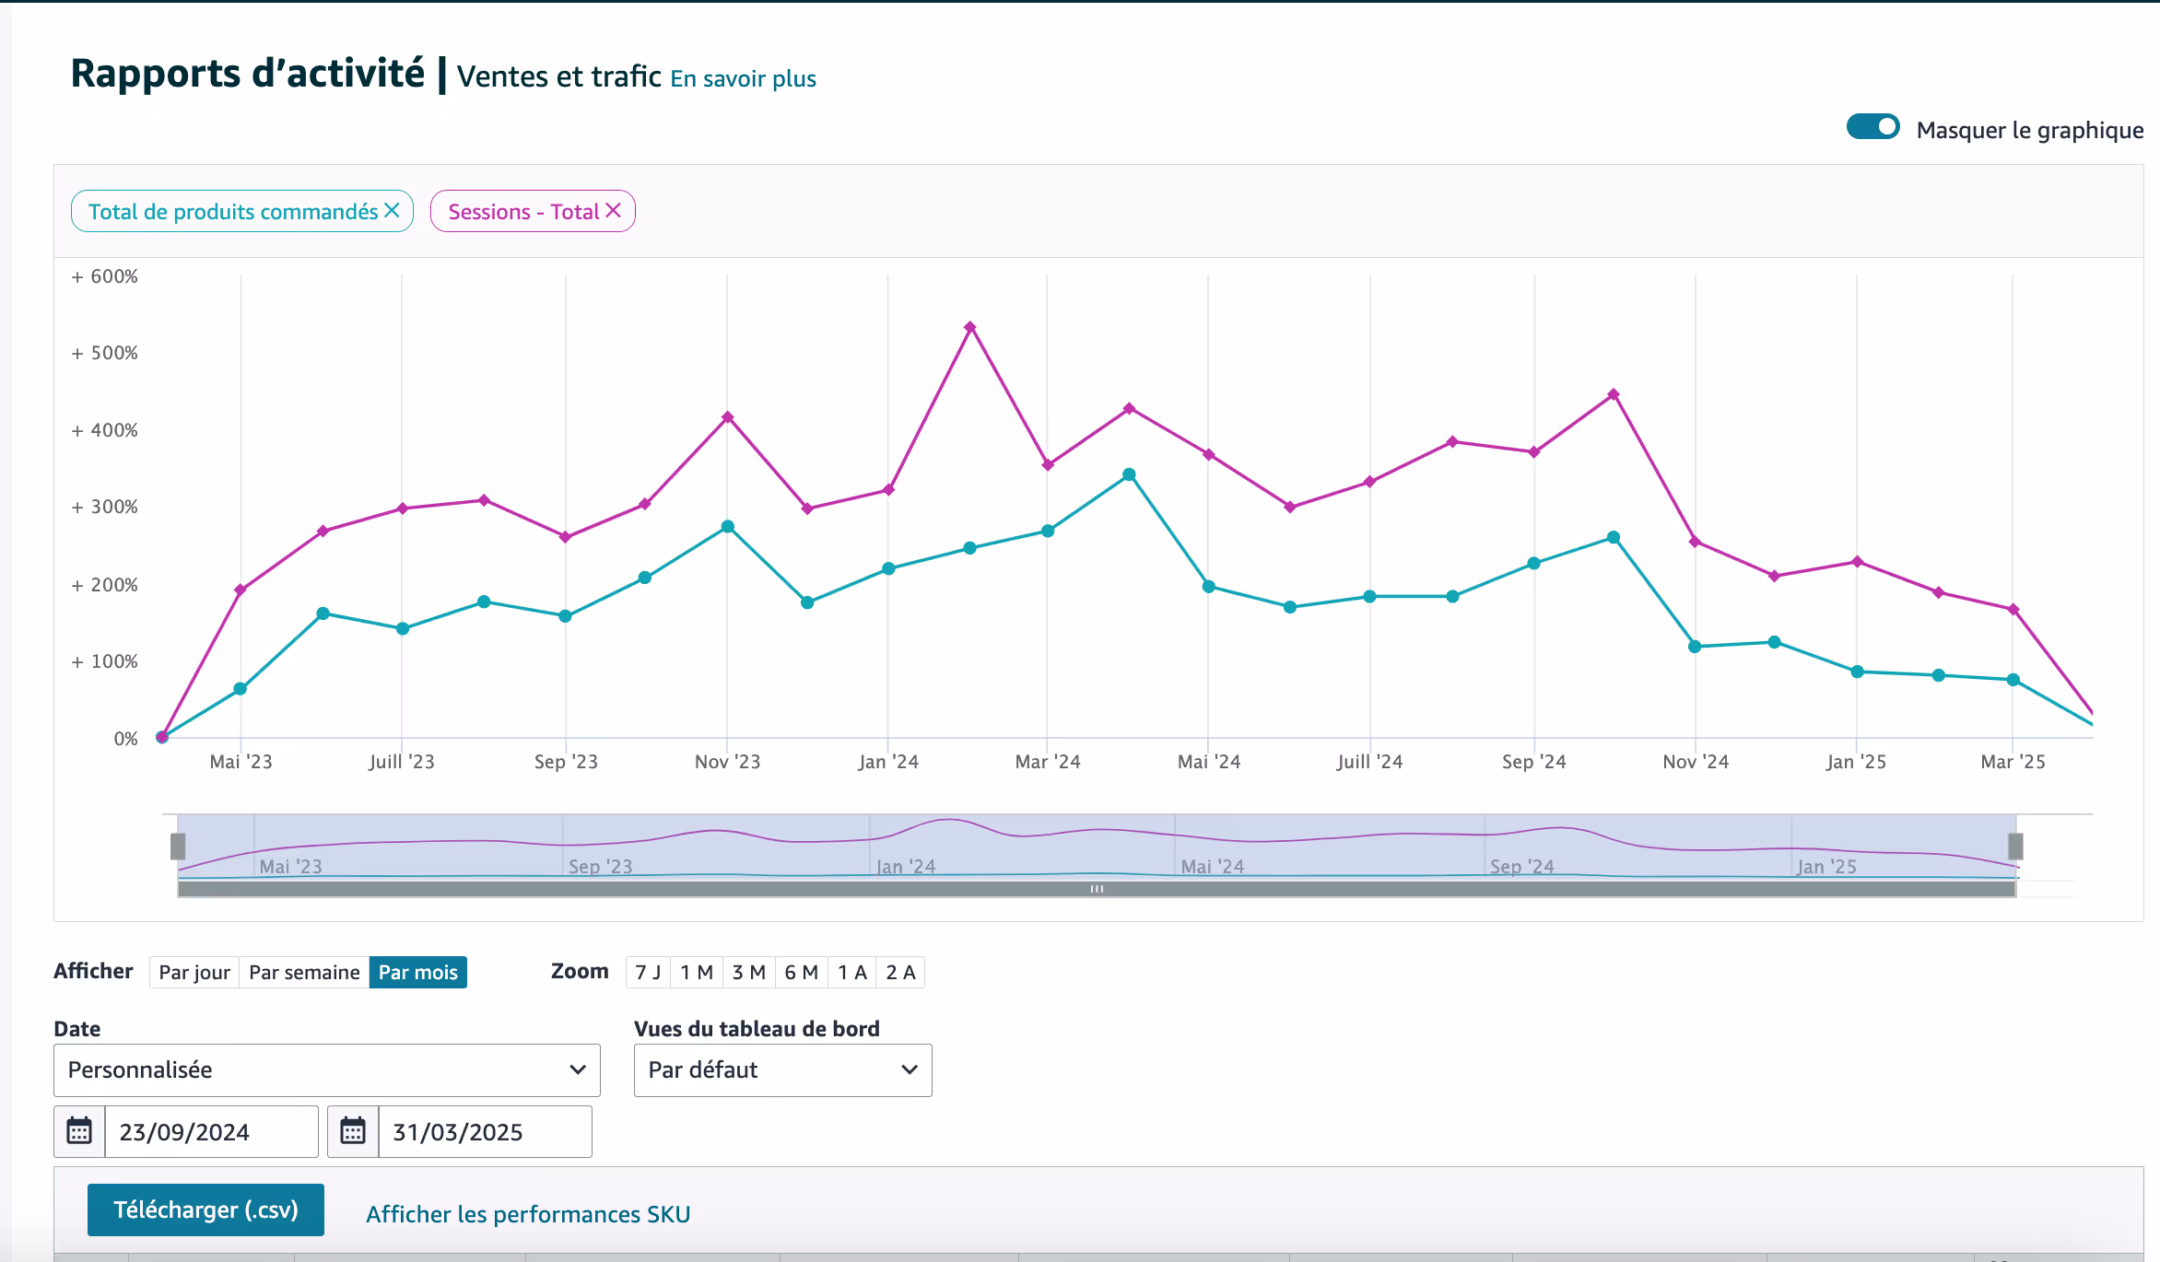Screen dimensions: 2160x1262
Task: Set zoom to 6 M
Action: pyautogui.click(x=801, y=973)
